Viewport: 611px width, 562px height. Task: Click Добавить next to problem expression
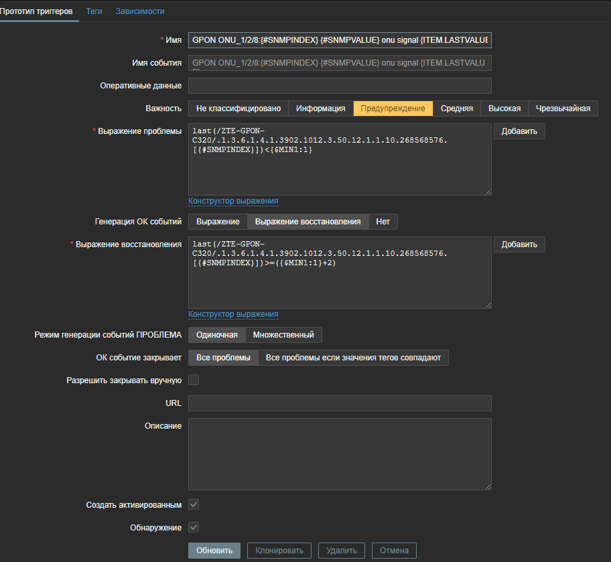(x=519, y=131)
